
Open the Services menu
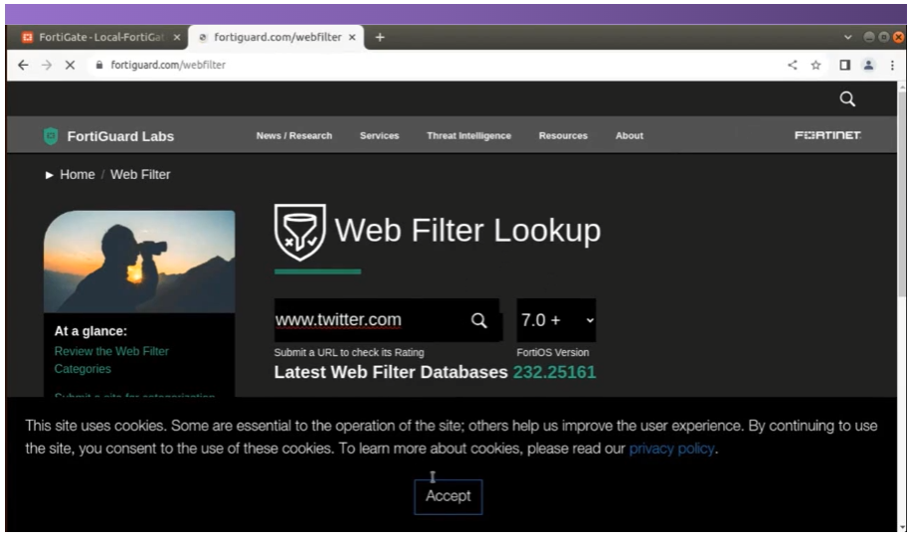point(379,135)
